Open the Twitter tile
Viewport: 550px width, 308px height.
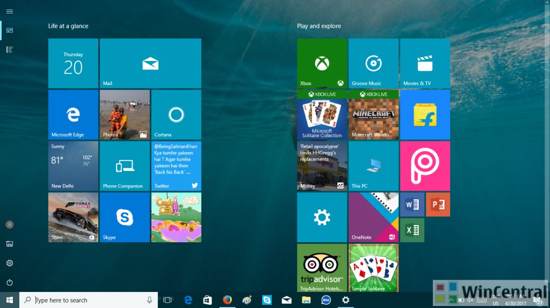tap(176, 166)
